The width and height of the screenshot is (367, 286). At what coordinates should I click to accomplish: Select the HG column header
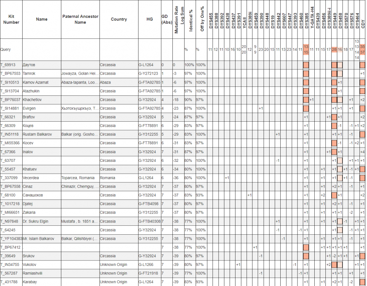point(149,19)
